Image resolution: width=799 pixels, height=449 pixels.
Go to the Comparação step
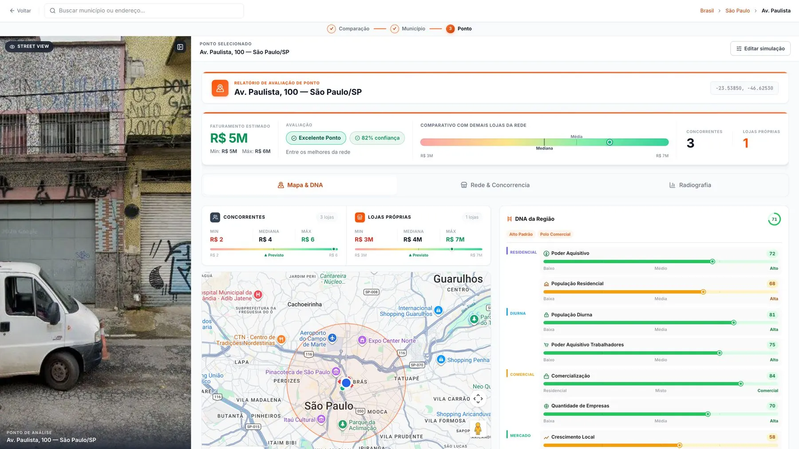pos(348,29)
